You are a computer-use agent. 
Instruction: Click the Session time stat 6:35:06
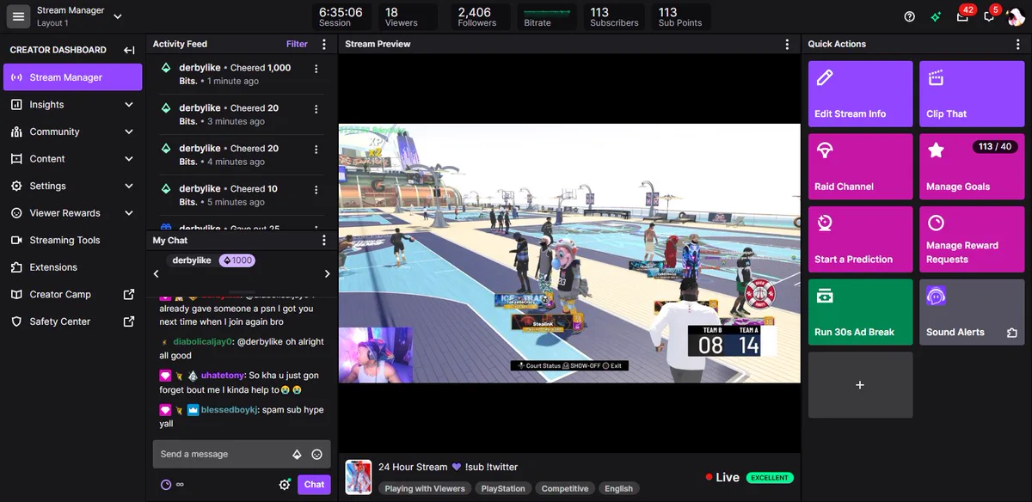341,16
